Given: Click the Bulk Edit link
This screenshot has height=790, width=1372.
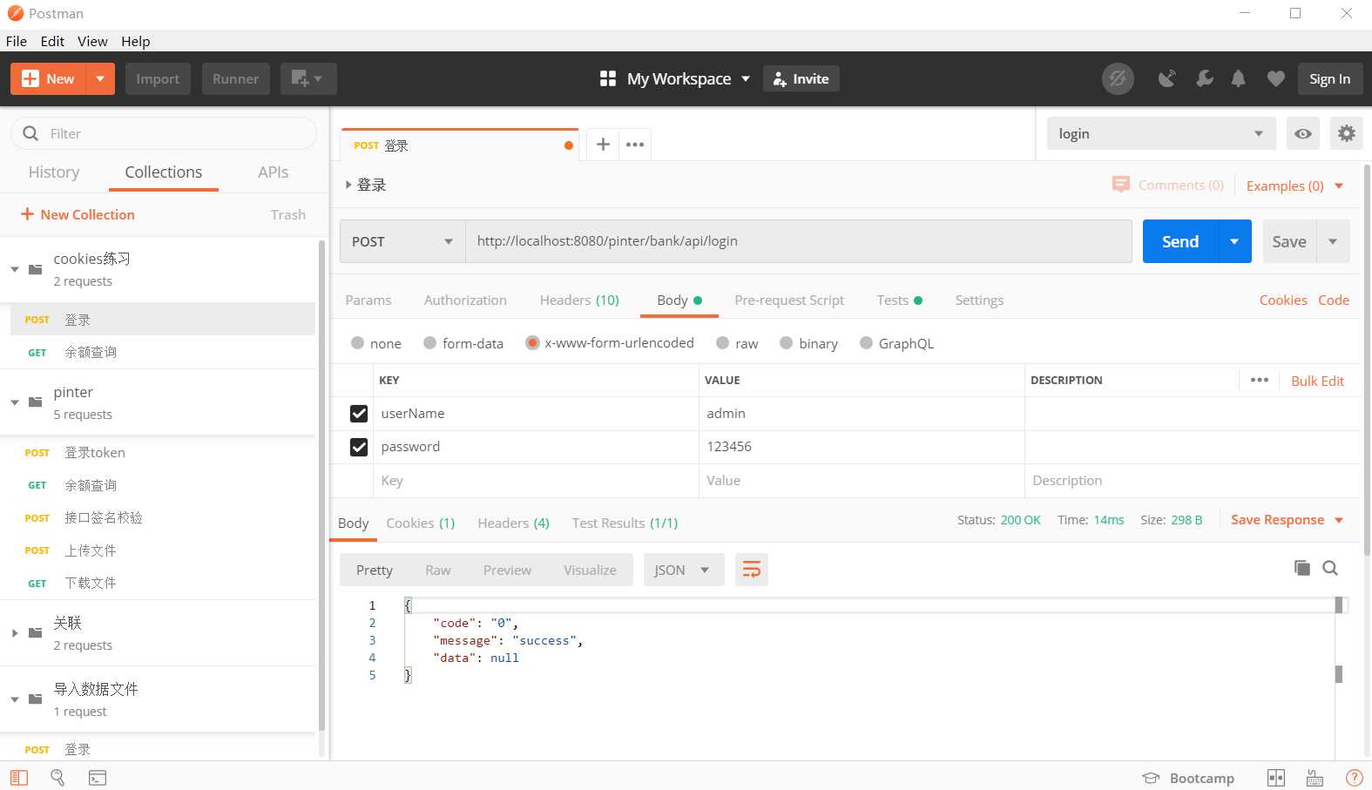Looking at the screenshot, I should 1317,381.
